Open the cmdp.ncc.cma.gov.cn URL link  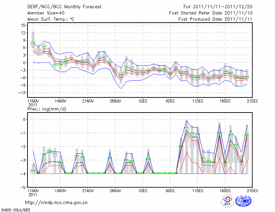click(x=56, y=202)
